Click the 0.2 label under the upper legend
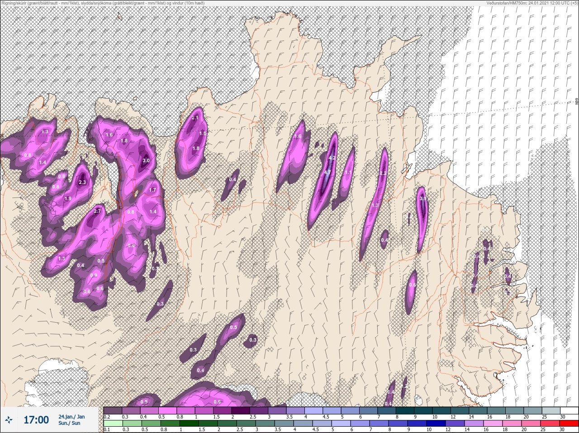 pyautogui.click(x=107, y=417)
